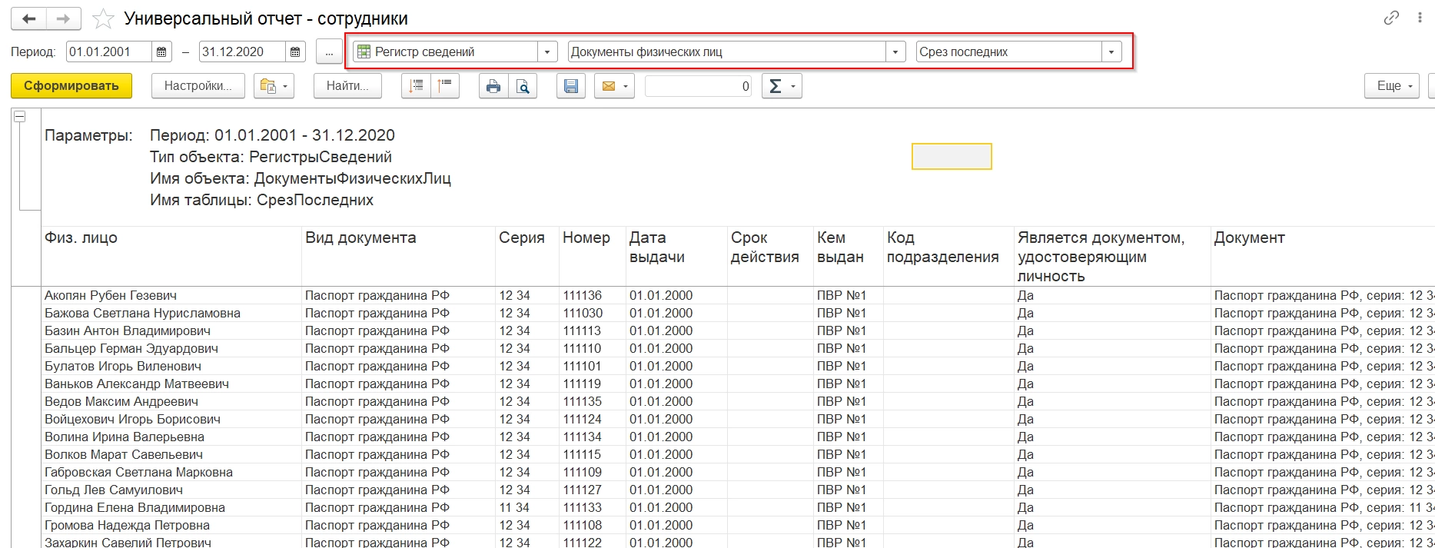The width and height of the screenshot is (1435, 548).
Task: Open the Регистр сведений type dropdown
Action: click(x=546, y=52)
